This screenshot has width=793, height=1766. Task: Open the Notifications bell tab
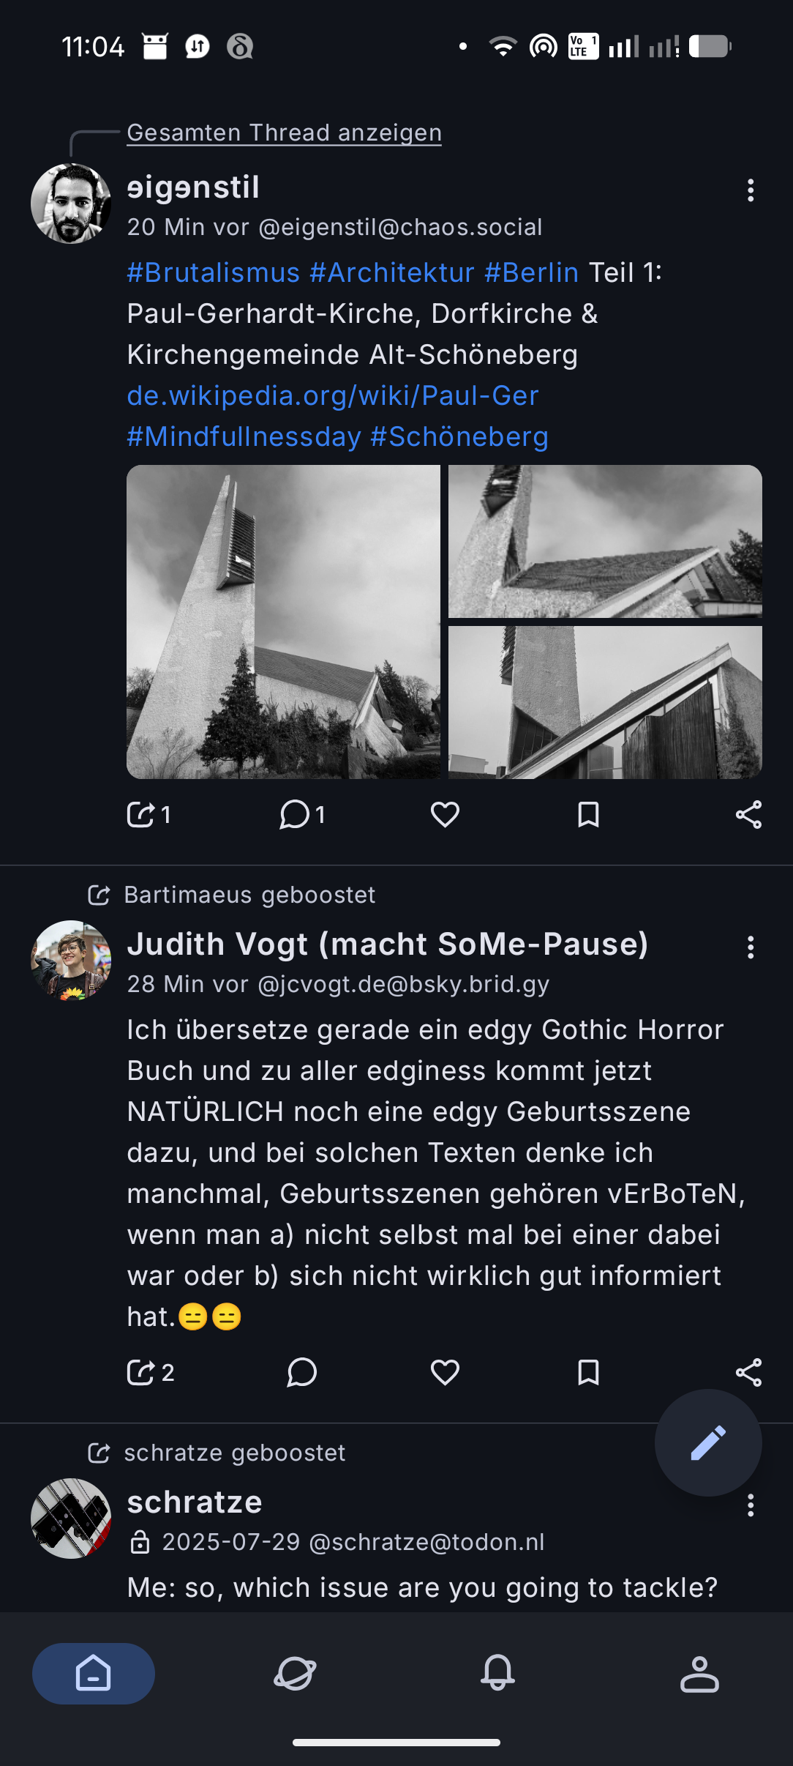point(497,1673)
